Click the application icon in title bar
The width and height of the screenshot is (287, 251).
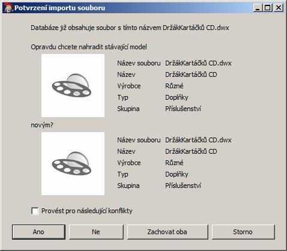tap(8, 8)
